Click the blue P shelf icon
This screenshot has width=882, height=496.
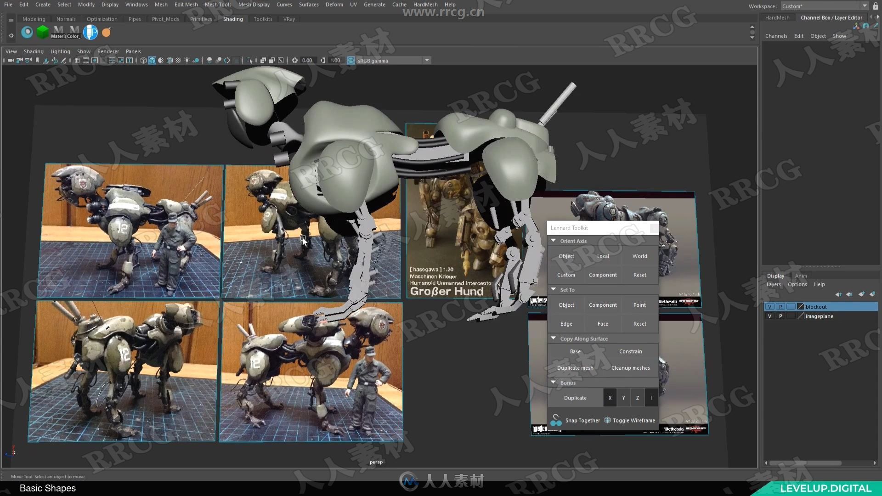tap(90, 32)
